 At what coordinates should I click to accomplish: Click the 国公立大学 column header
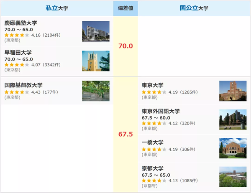click(x=194, y=8)
